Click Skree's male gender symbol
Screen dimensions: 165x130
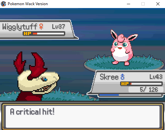(122, 77)
